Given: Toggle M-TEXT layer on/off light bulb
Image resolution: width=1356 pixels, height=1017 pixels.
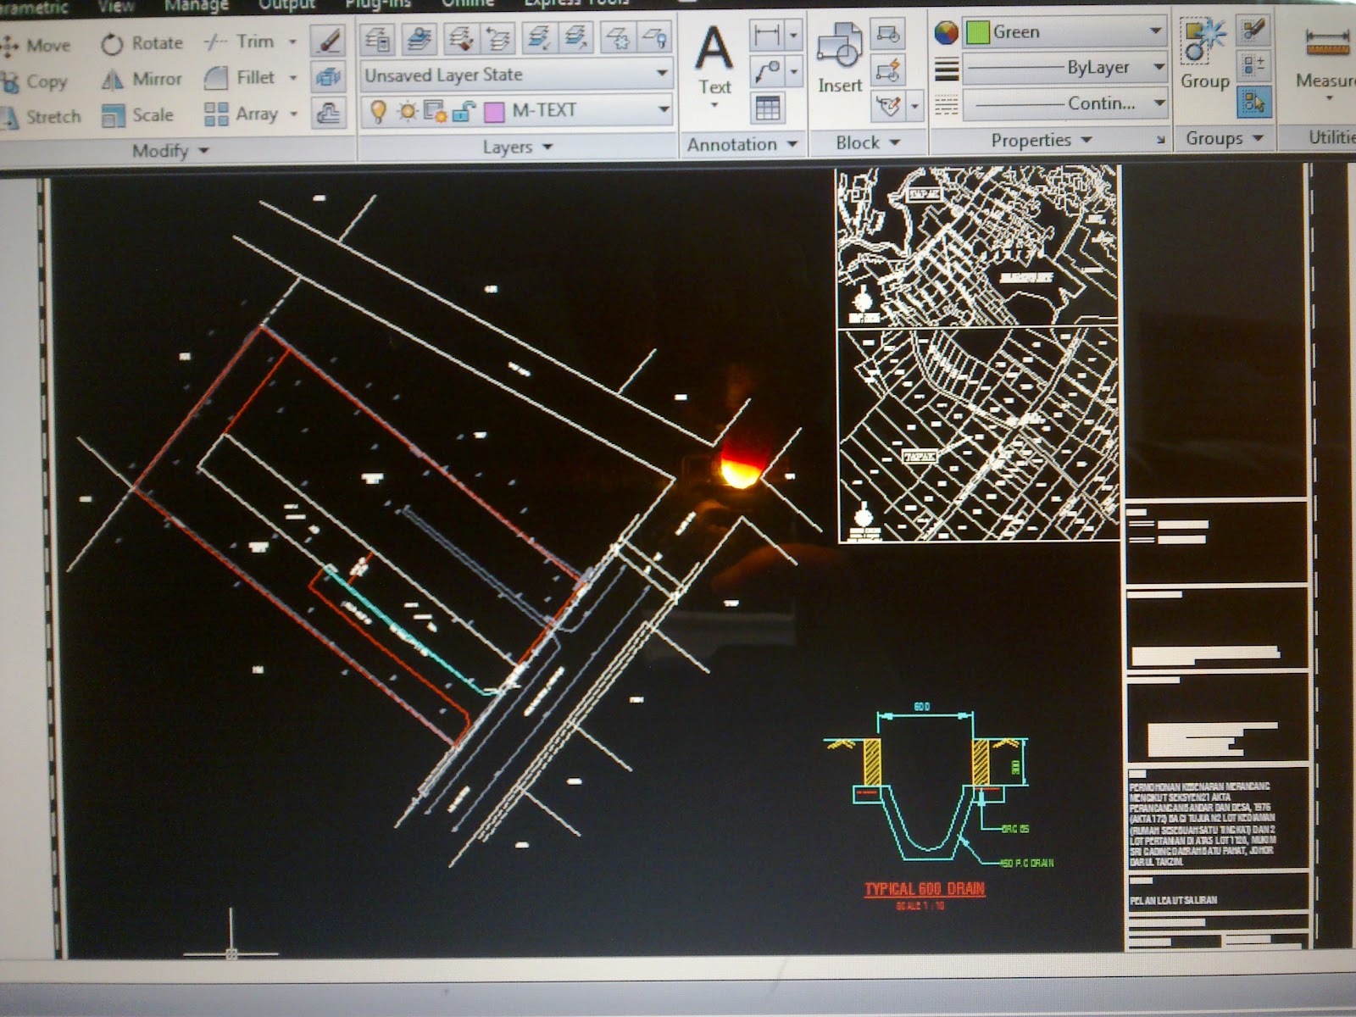Looking at the screenshot, I should pyautogui.click(x=379, y=110).
